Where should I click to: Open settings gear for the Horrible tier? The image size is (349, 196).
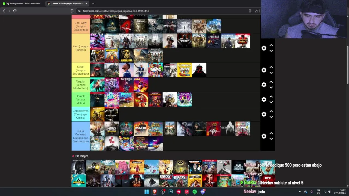tap(264, 100)
